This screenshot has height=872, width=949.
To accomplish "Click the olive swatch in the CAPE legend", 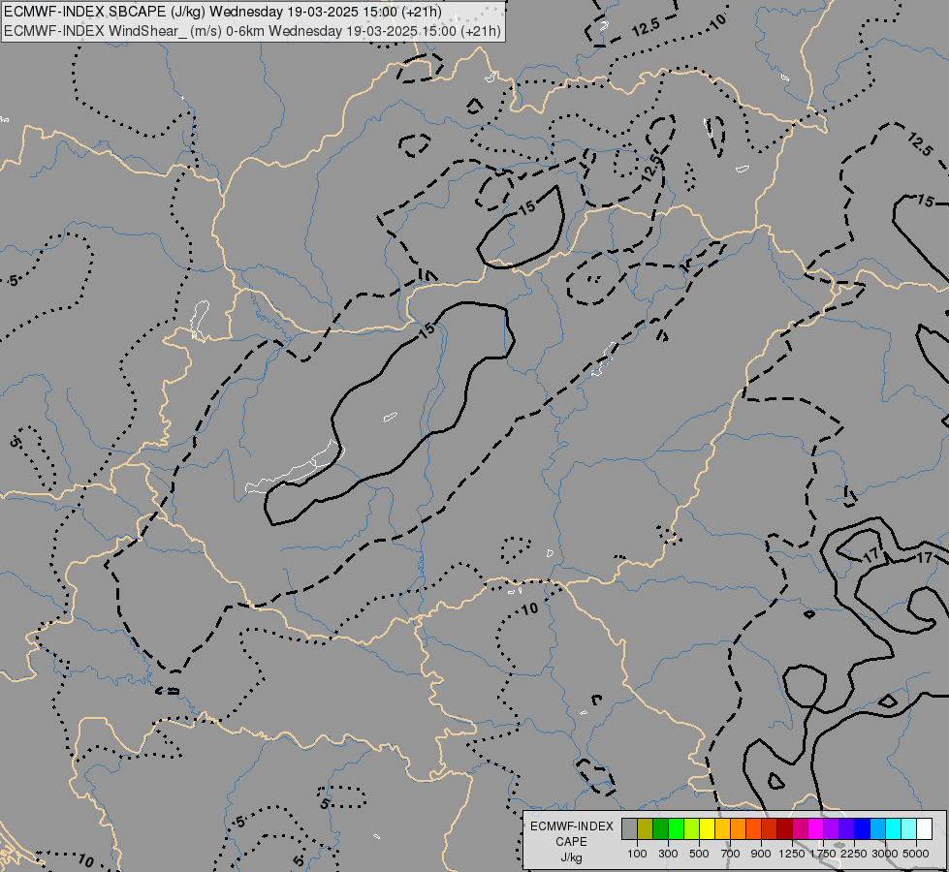I will pyautogui.click(x=645, y=829).
